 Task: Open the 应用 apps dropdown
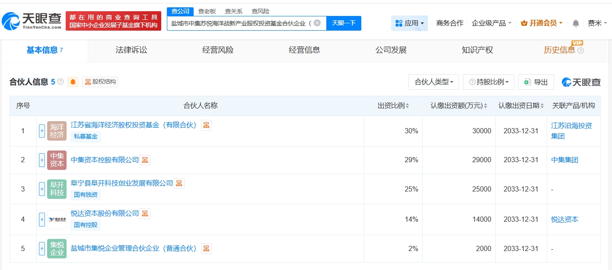pos(409,23)
